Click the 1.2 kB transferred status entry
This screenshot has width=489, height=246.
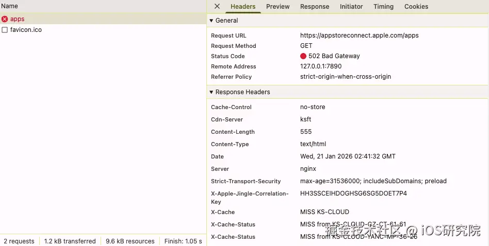tap(70, 241)
